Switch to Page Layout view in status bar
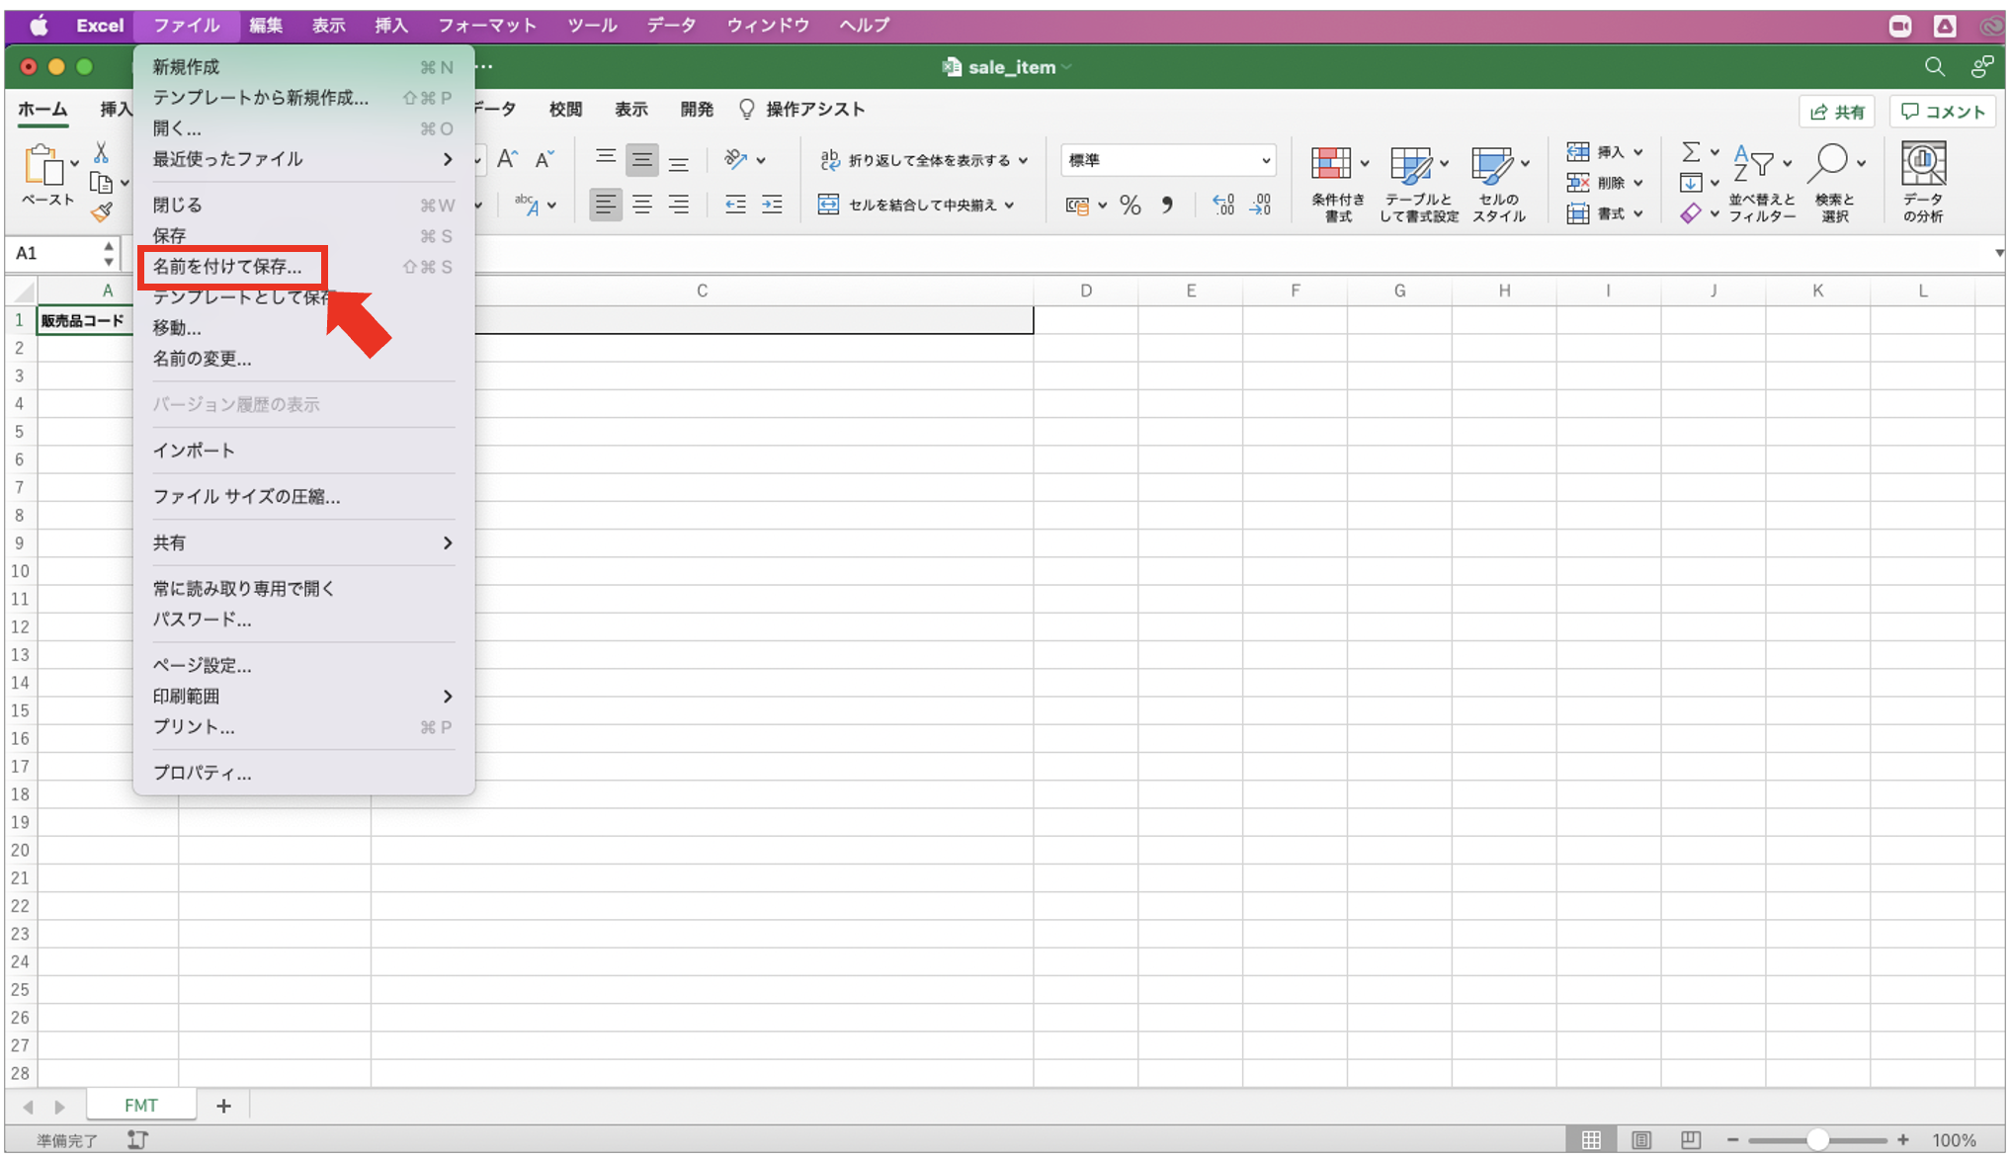 1640,1139
